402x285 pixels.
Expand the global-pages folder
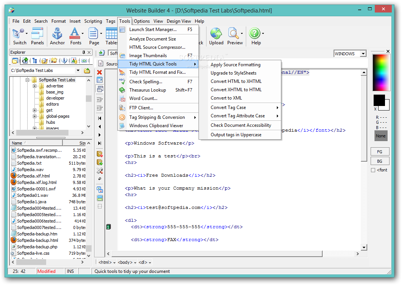pos(34,117)
